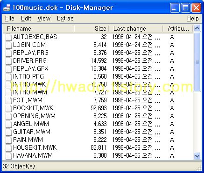This screenshot has height=173, width=204.
Task: Click the vertical scrollbar thumb
Action: click(197, 62)
